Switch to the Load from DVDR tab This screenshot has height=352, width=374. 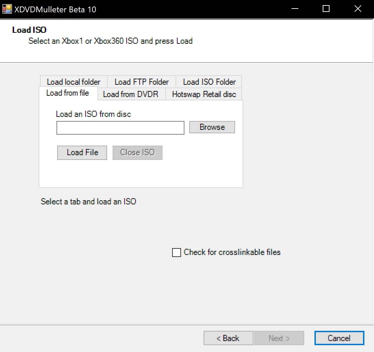pos(131,94)
